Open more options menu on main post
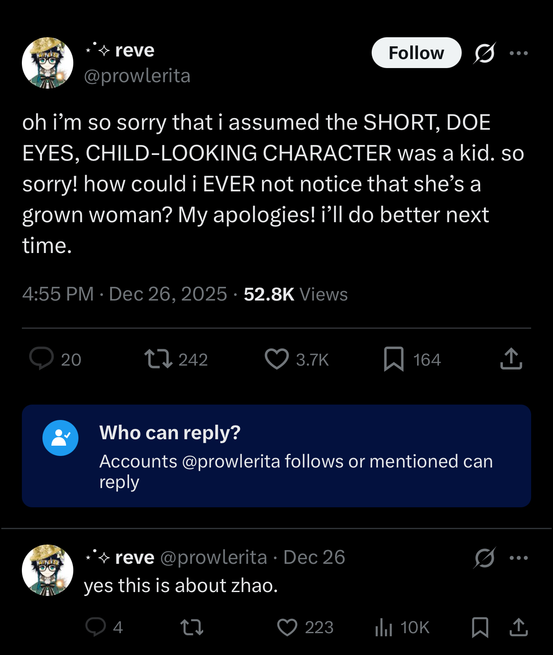The width and height of the screenshot is (553, 655). pyautogui.click(x=519, y=53)
